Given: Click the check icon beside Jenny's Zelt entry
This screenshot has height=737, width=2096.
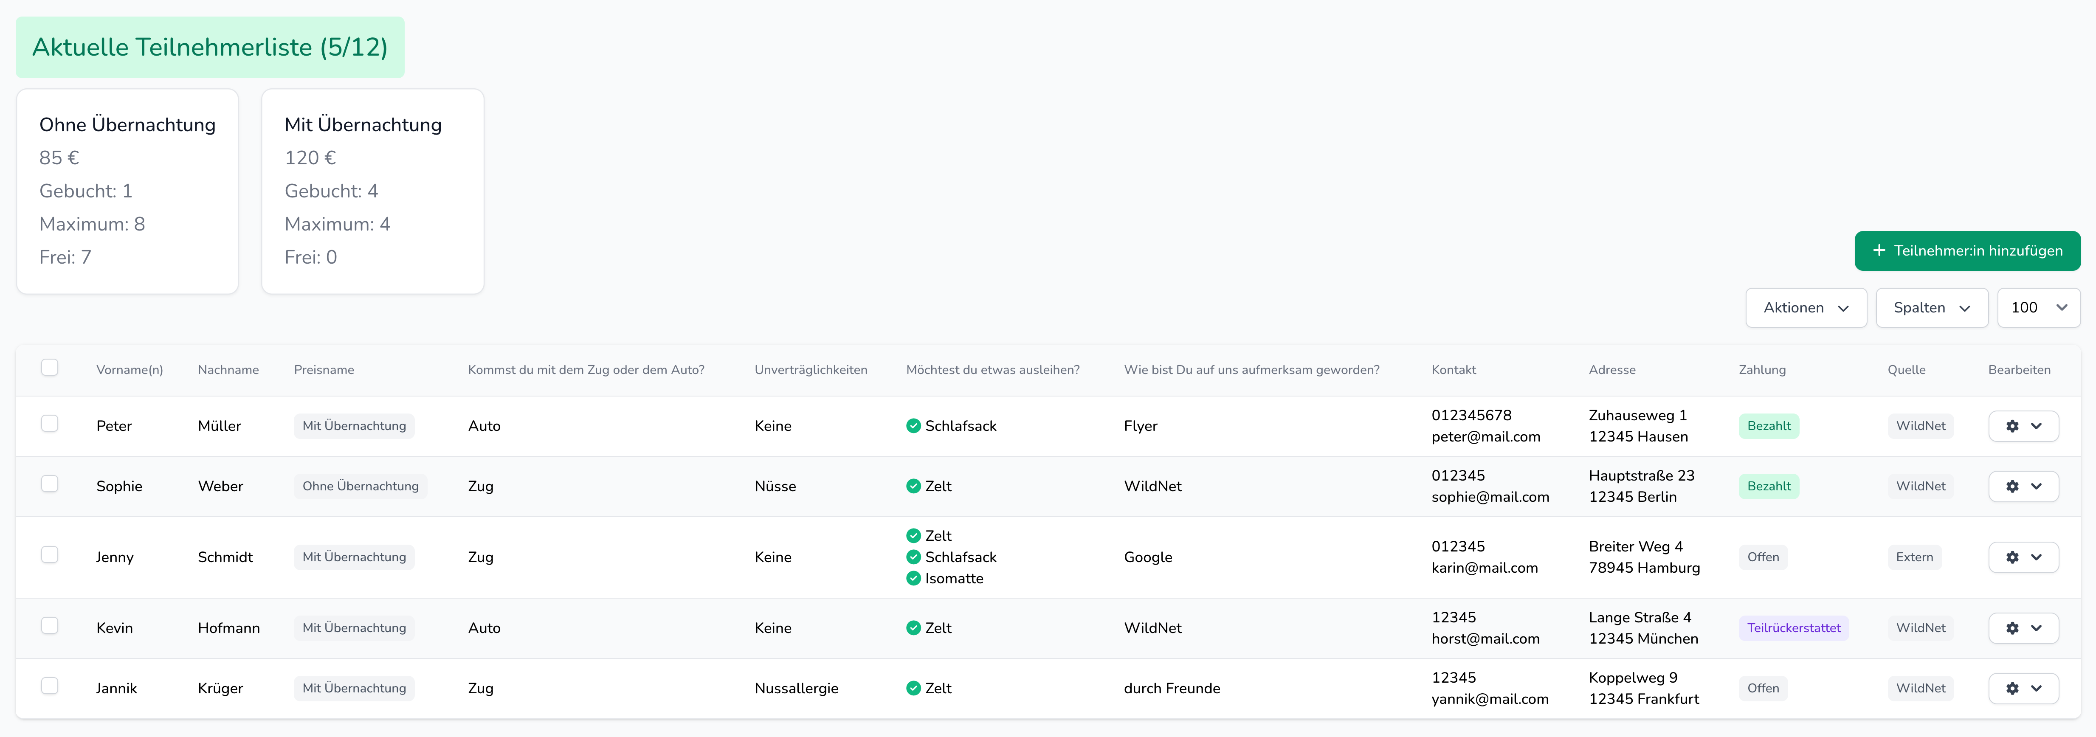Looking at the screenshot, I should tap(913, 536).
